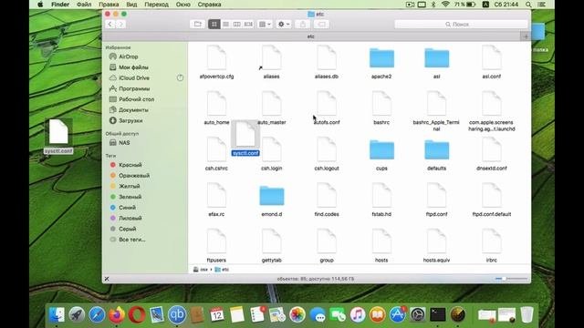Launch Opera from the Dock
This screenshot has height=328, width=584.
coord(137,315)
